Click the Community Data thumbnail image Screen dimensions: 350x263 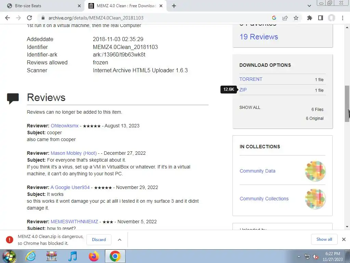(x=315, y=171)
